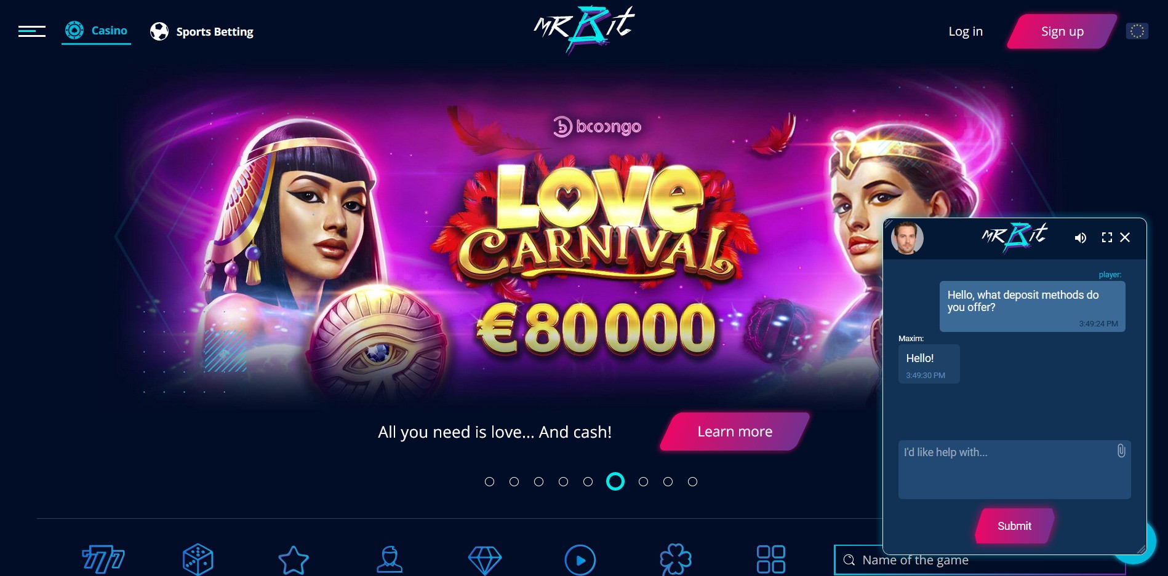The height and width of the screenshot is (576, 1168).
Task: Attach a file with the paperclip icon
Action: 1121,451
